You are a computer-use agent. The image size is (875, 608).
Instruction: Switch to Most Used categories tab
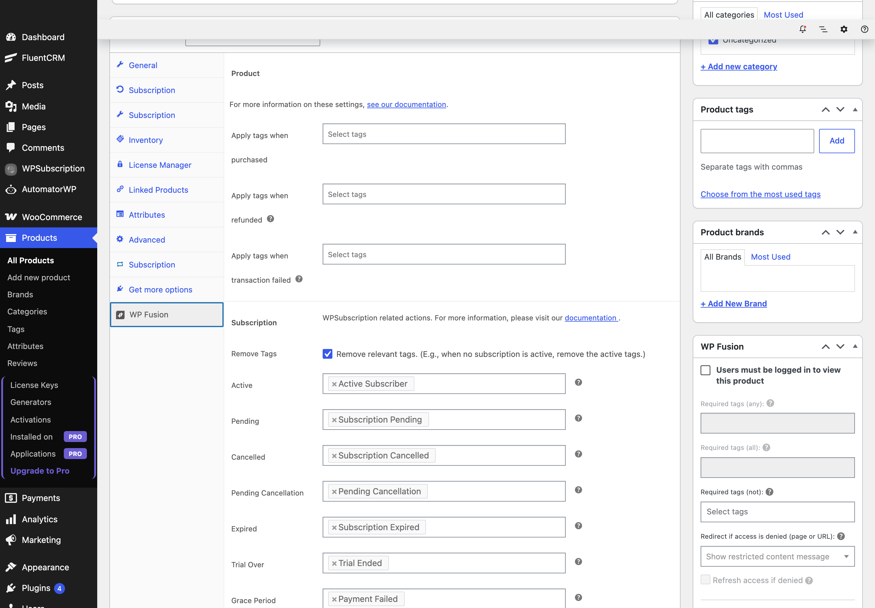(x=783, y=15)
